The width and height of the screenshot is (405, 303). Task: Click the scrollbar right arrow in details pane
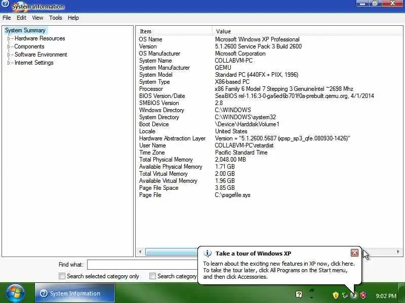point(398,251)
